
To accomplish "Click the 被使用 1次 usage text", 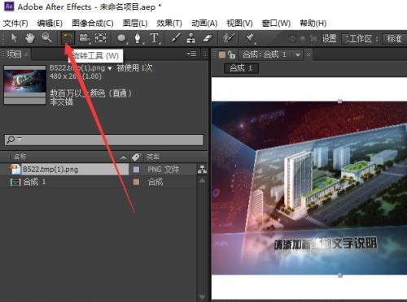I will (x=134, y=68).
